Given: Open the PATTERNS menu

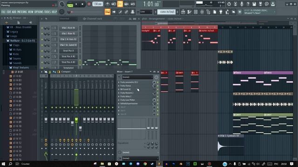Looking at the screenshot, I should point(22,12).
